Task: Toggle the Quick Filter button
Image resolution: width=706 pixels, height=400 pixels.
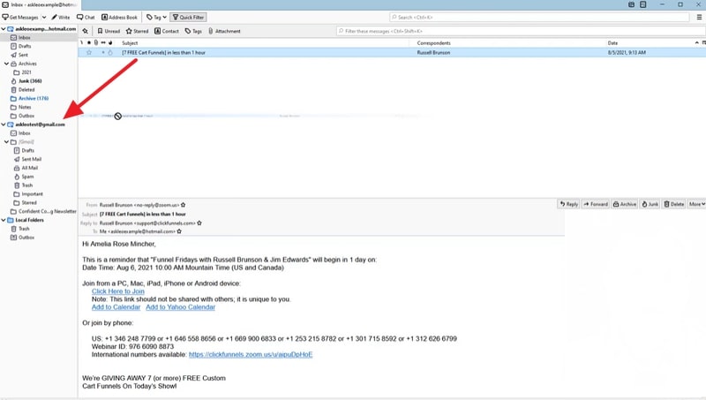Action: 188,17
